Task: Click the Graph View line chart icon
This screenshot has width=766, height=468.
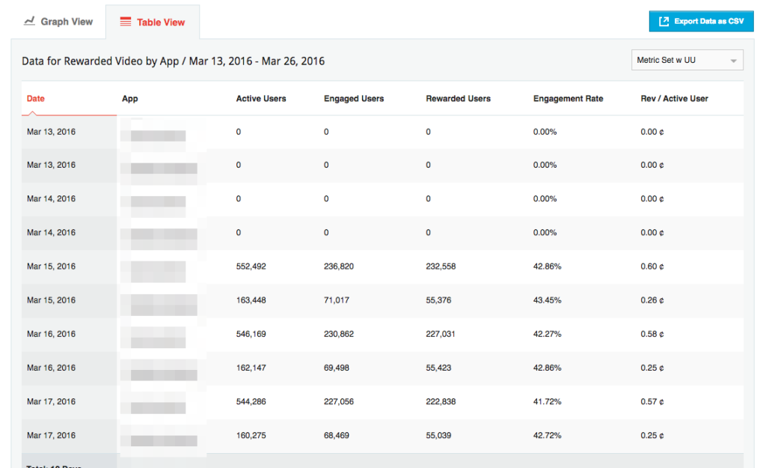Action: pyautogui.click(x=29, y=22)
